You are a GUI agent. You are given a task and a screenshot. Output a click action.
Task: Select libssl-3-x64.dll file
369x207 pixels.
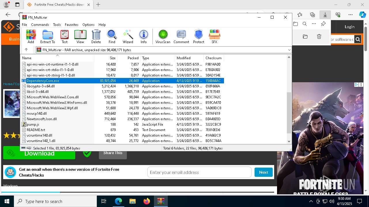[x=37, y=92]
